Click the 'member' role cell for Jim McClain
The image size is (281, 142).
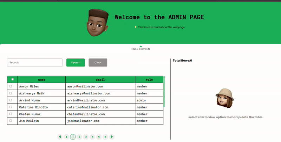(149, 121)
